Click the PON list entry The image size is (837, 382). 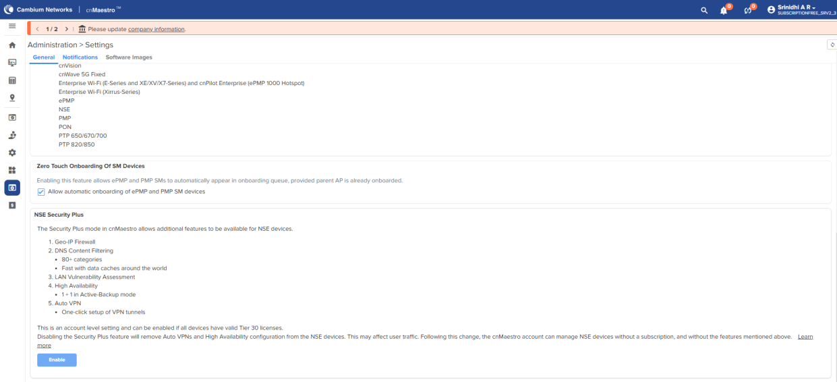(x=65, y=127)
